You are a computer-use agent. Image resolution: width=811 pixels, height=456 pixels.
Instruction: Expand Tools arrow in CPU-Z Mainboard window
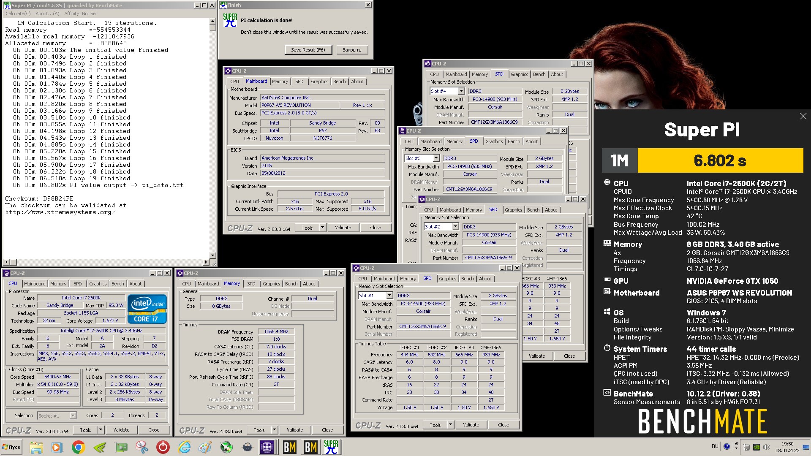(x=322, y=228)
